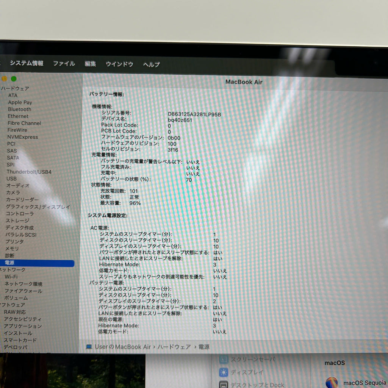Select ファイアウォール in the sidebar
Image resolution: width=388 pixels, height=388 pixels.
coord(23,291)
